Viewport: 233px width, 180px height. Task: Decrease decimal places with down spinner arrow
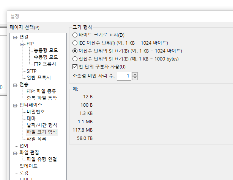135,78
